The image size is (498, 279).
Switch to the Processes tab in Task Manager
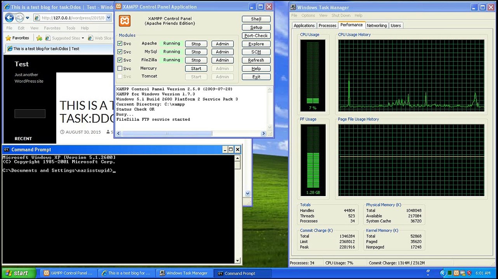click(x=327, y=26)
